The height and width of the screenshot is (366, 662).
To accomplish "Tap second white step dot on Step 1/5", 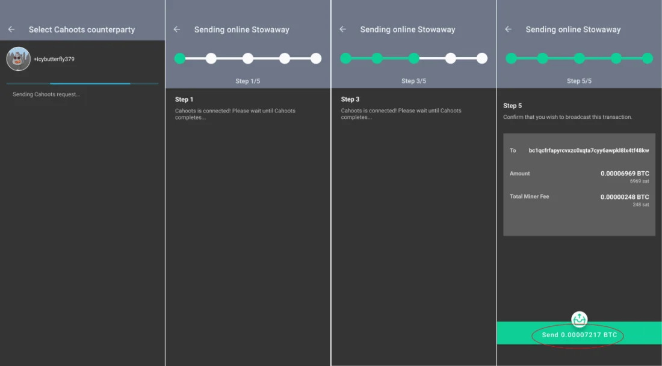I will (248, 58).
